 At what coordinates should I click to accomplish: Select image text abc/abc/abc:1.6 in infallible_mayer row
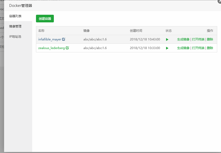[95, 39]
